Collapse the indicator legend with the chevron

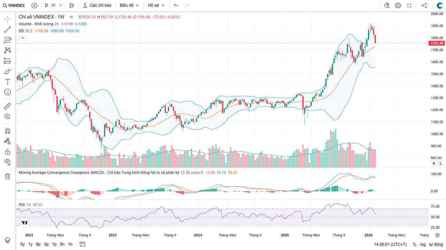pos(23,38)
